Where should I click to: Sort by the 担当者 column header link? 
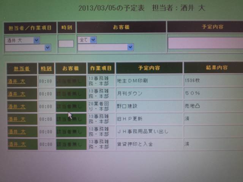tap(22, 69)
